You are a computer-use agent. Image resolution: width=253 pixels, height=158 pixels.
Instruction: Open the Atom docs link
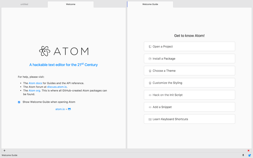click(35, 83)
